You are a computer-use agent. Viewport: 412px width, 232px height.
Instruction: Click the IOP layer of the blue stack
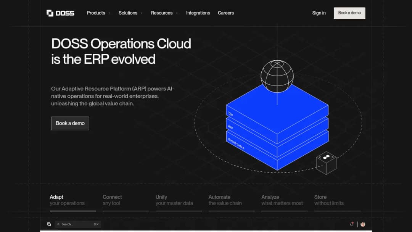[x=277, y=113]
